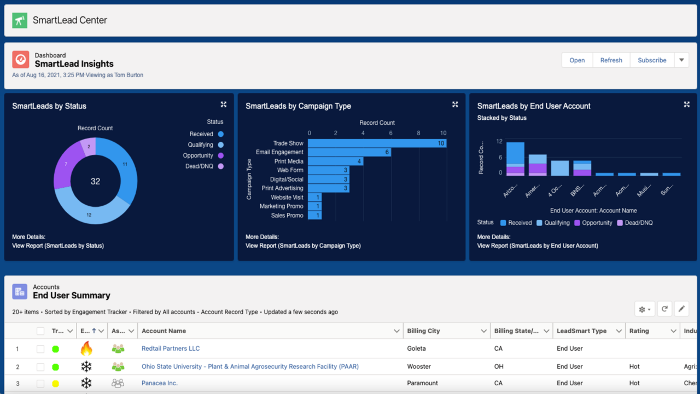Open the Account Name column menu
Screen dimensions: 700x394
coord(397,331)
